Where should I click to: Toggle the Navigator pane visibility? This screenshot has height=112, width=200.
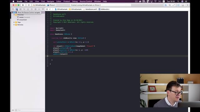179,5
